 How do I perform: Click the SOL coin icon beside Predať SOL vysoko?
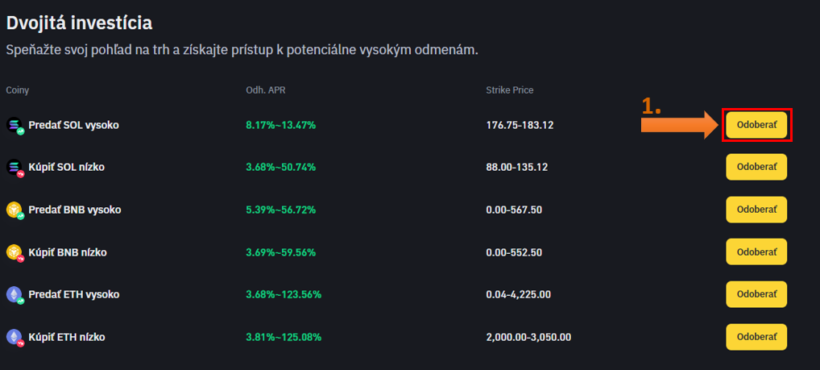click(x=14, y=126)
